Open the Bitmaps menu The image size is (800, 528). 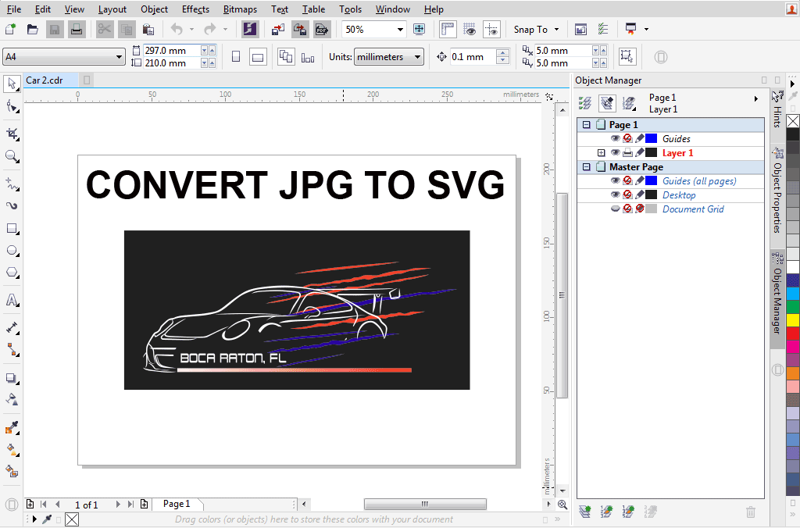point(238,9)
